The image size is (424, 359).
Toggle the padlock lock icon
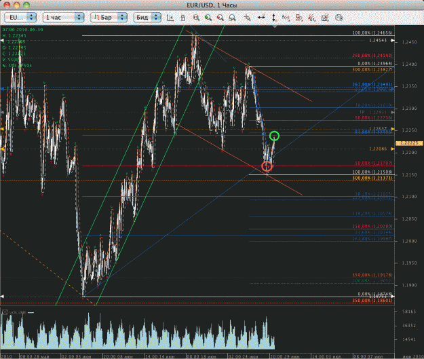click(182, 18)
